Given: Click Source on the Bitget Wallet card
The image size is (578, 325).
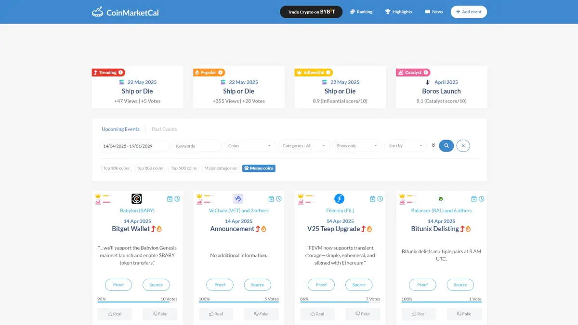Looking at the screenshot, I should 156,285.
